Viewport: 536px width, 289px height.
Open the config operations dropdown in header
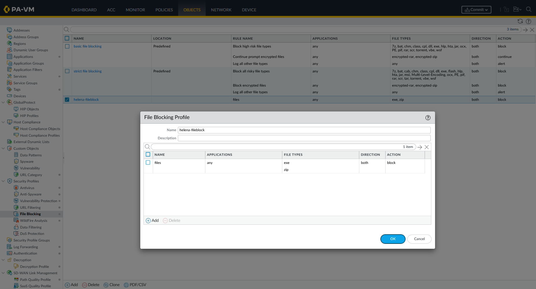pos(517,9)
